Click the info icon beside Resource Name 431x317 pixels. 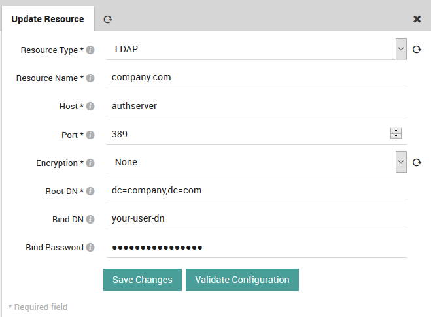[x=90, y=78]
